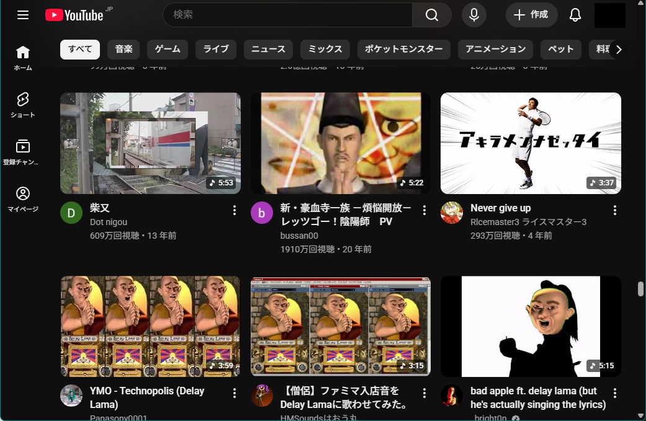Open ファミマ入店音 Delay Lama video title
The image size is (646, 421).
click(344, 397)
